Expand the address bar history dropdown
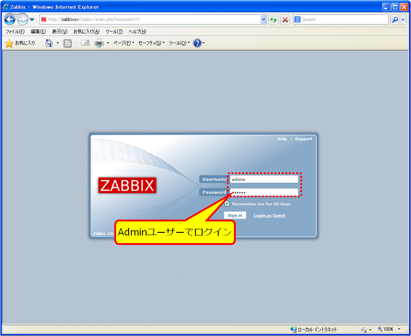The image size is (411, 336). pyautogui.click(x=264, y=19)
